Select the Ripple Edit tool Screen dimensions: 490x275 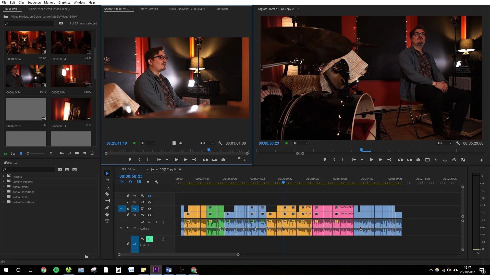pos(107,187)
